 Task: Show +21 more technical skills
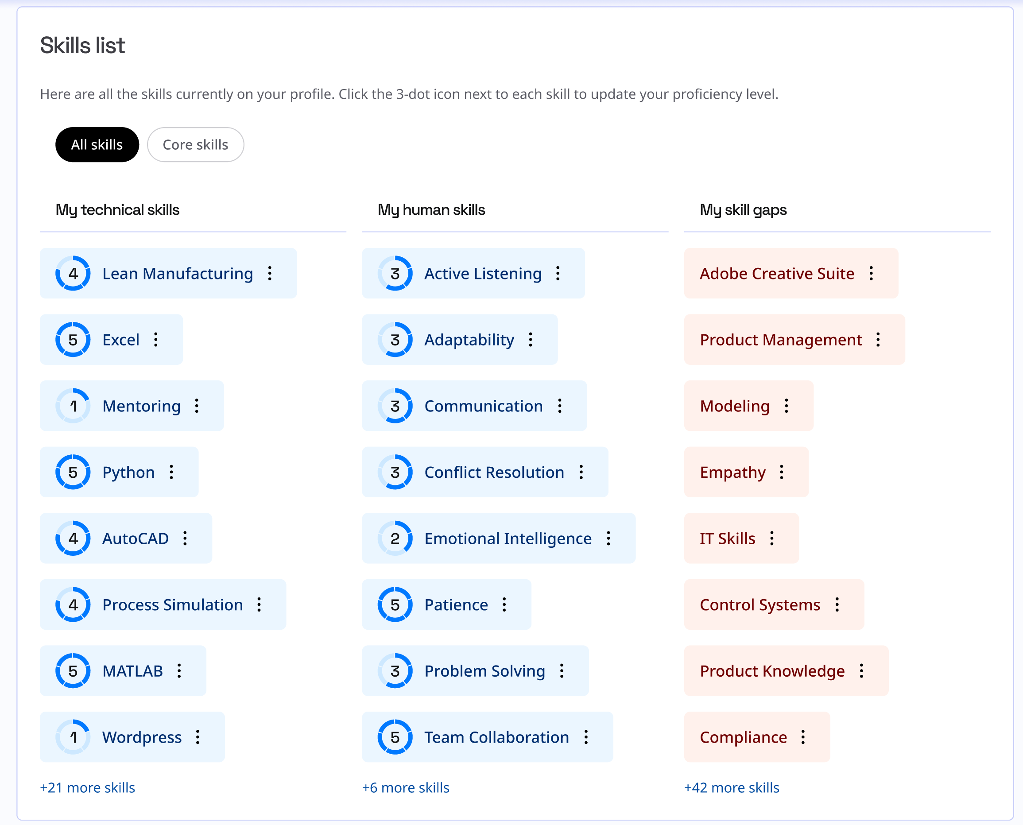click(87, 787)
